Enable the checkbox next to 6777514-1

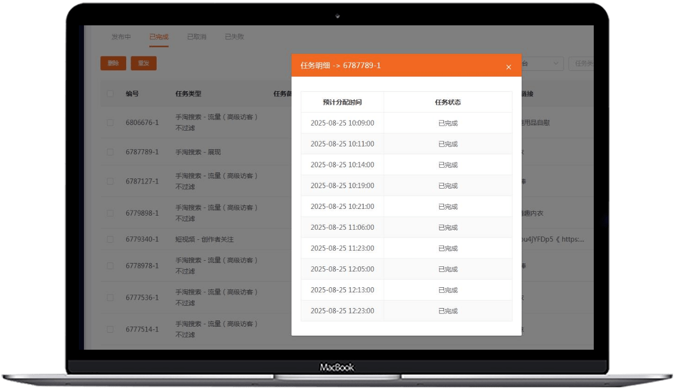click(x=110, y=329)
